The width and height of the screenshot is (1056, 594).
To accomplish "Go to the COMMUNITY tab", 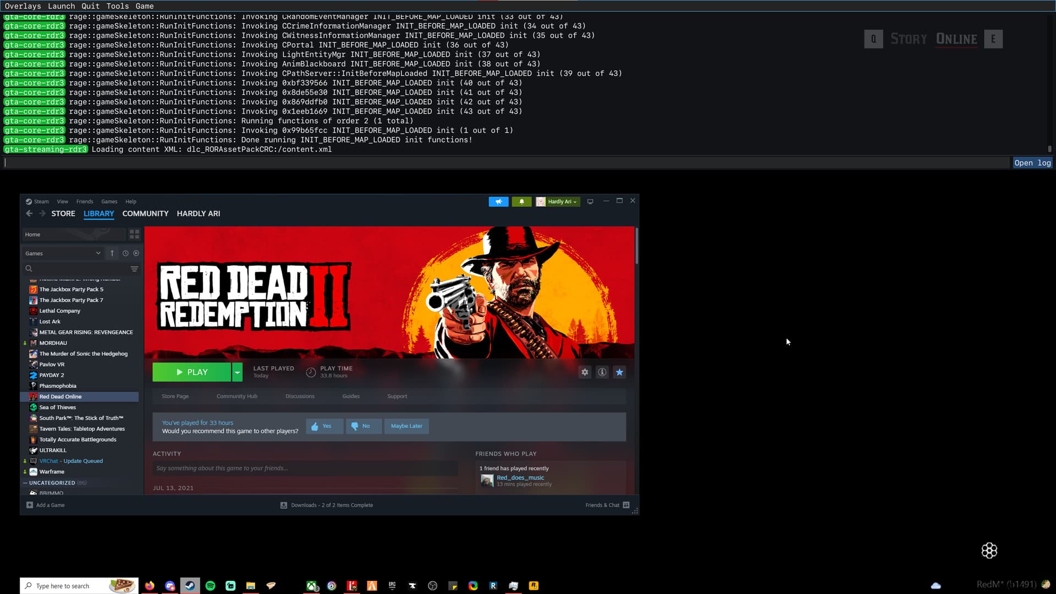I will tap(145, 213).
